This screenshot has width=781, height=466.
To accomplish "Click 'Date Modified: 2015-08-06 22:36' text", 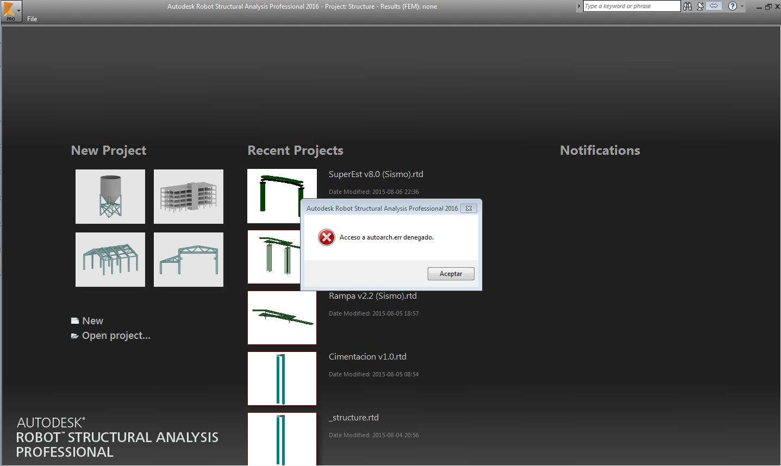I will point(374,192).
